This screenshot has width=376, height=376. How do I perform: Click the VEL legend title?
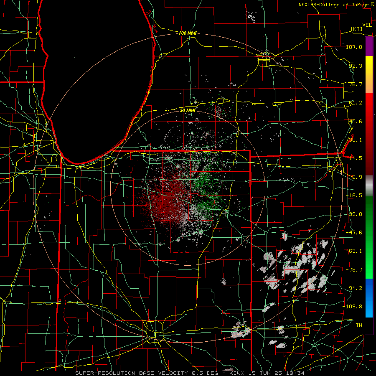tap(367, 25)
